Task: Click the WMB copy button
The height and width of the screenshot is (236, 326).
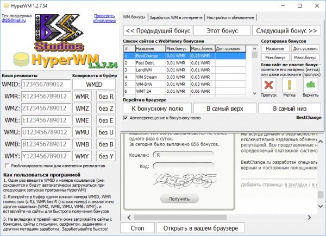Action: (x=82, y=144)
